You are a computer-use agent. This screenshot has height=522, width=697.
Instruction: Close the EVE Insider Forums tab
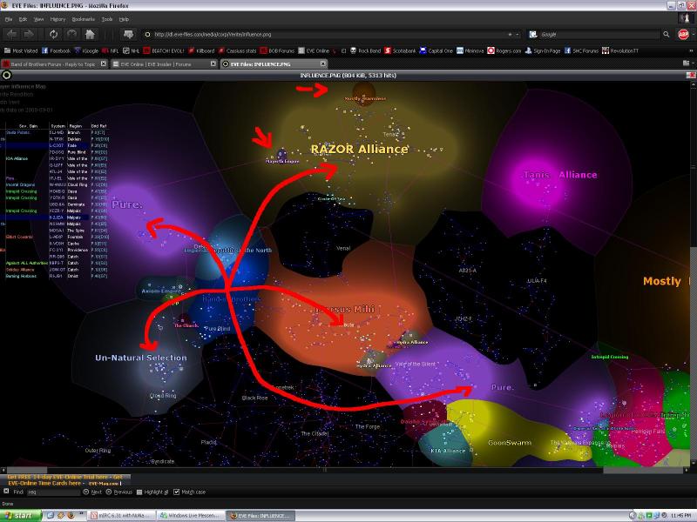213,64
